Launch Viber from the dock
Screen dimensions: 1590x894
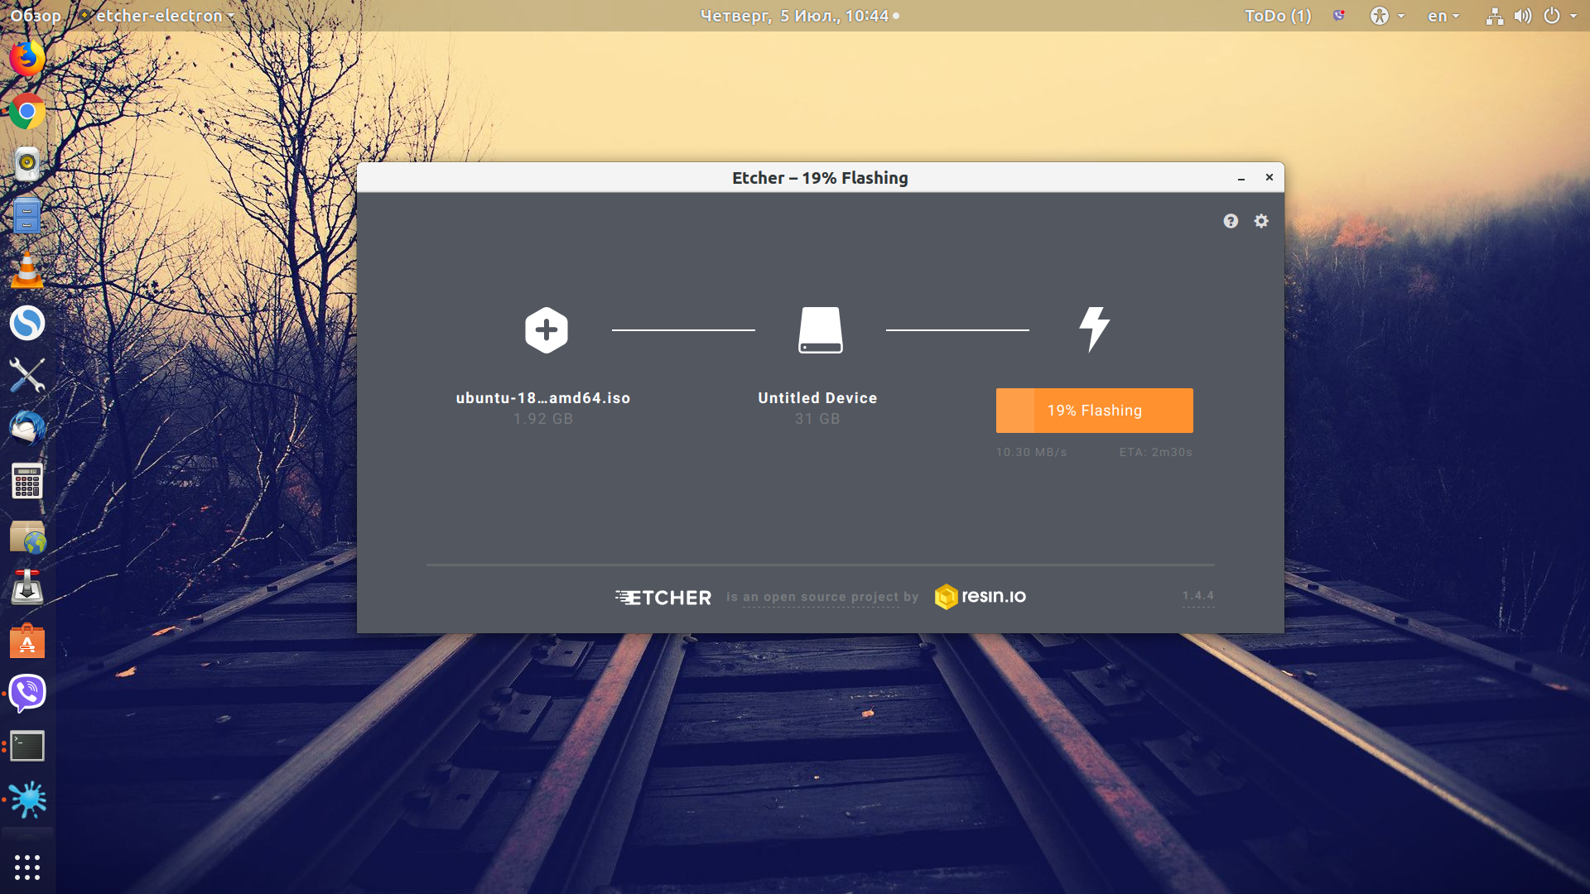click(x=27, y=694)
